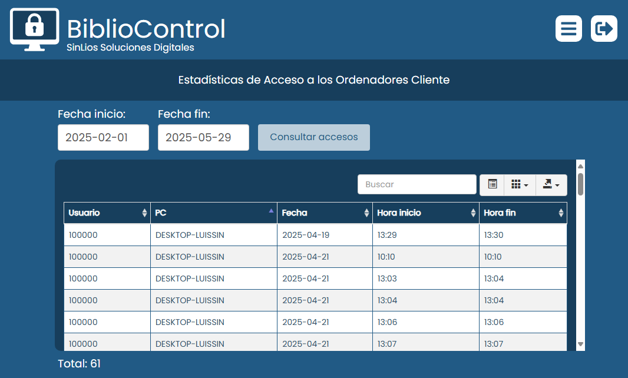
Task: Toggle table card view
Action: (x=493, y=184)
